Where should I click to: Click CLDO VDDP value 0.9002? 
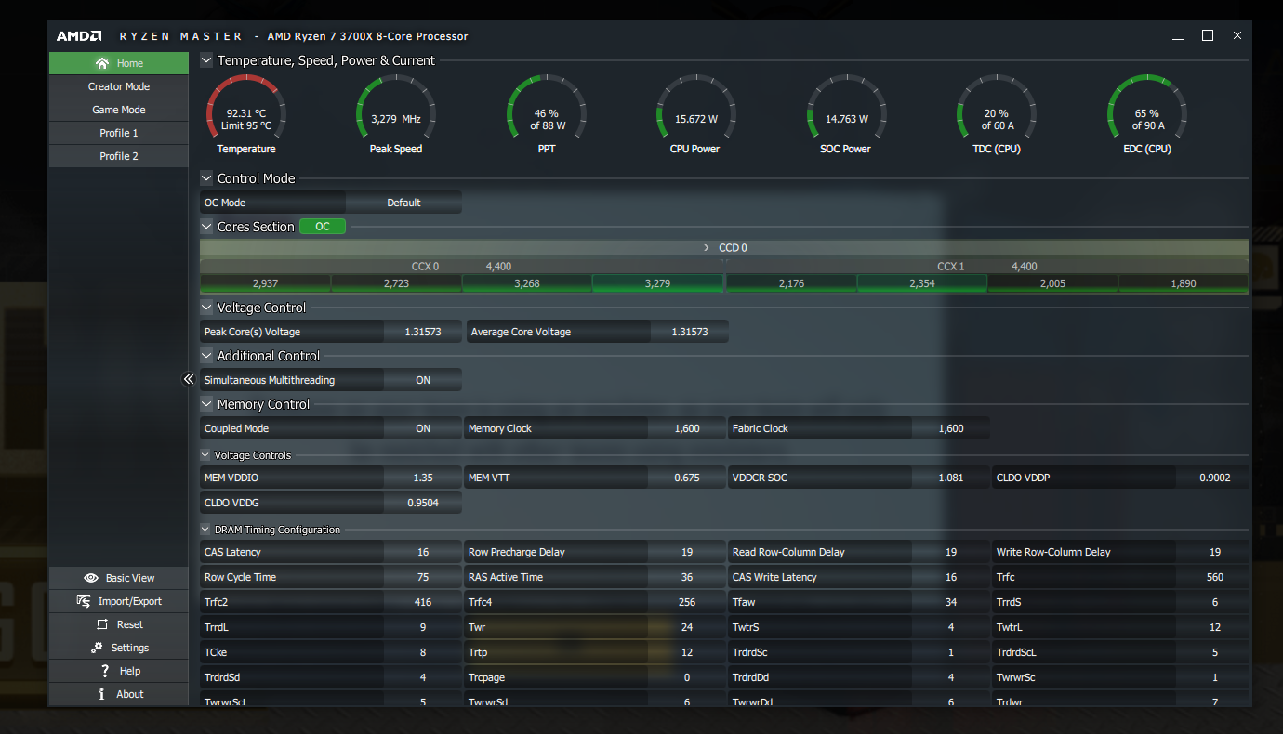tap(1215, 478)
